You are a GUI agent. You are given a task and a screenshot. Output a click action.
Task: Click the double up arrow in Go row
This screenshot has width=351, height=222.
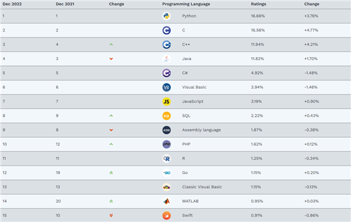click(x=111, y=173)
